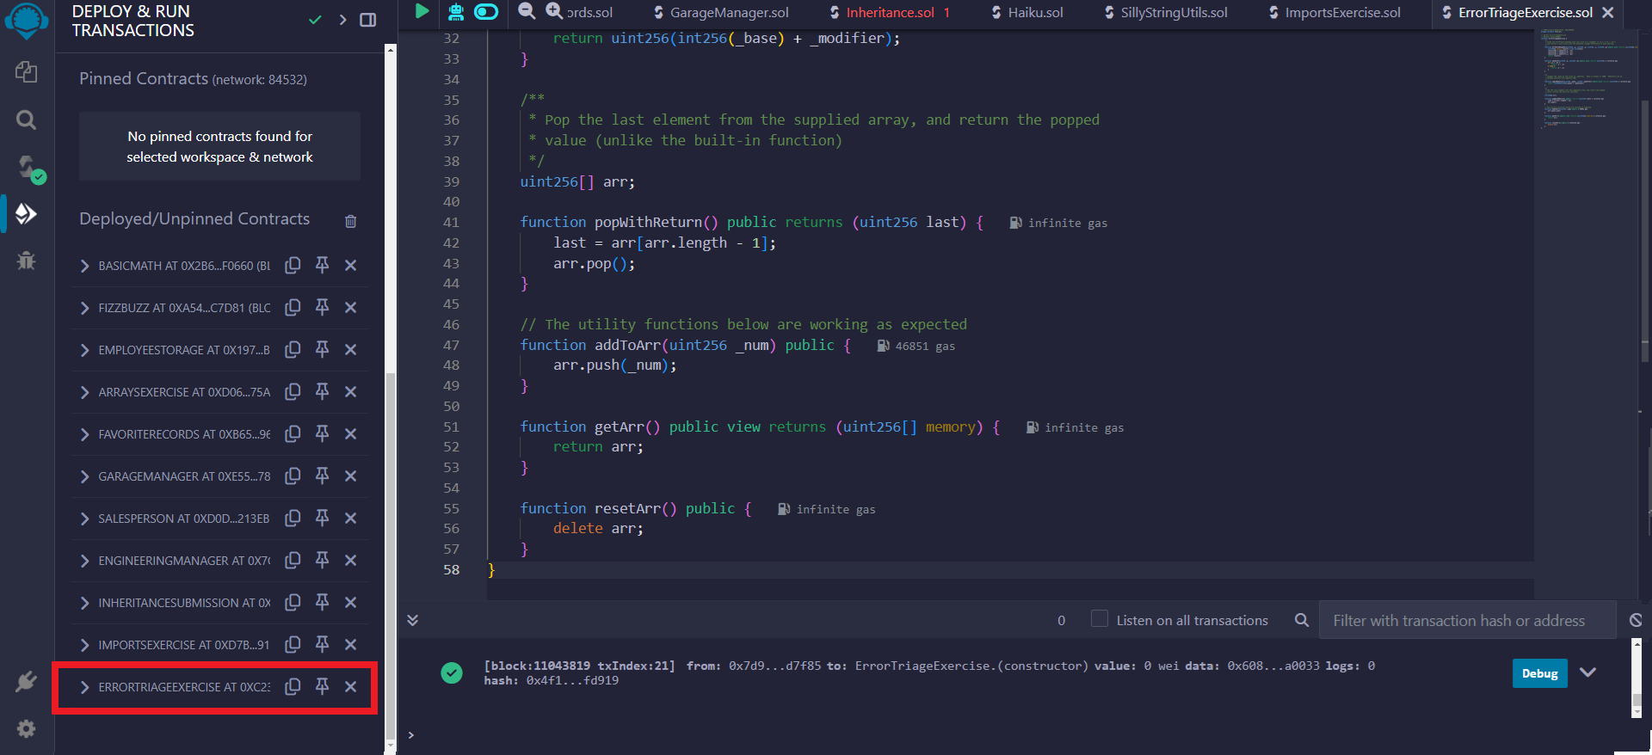Screen dimensions: 1652x755
Task: Pin the ENGINEERINGMANAGER contract
Action: [322, 560]
